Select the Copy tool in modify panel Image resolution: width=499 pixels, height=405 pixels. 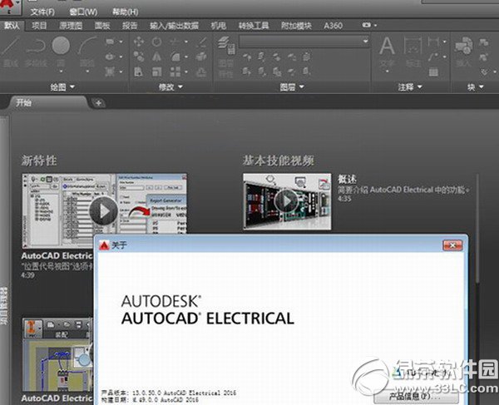139,57
